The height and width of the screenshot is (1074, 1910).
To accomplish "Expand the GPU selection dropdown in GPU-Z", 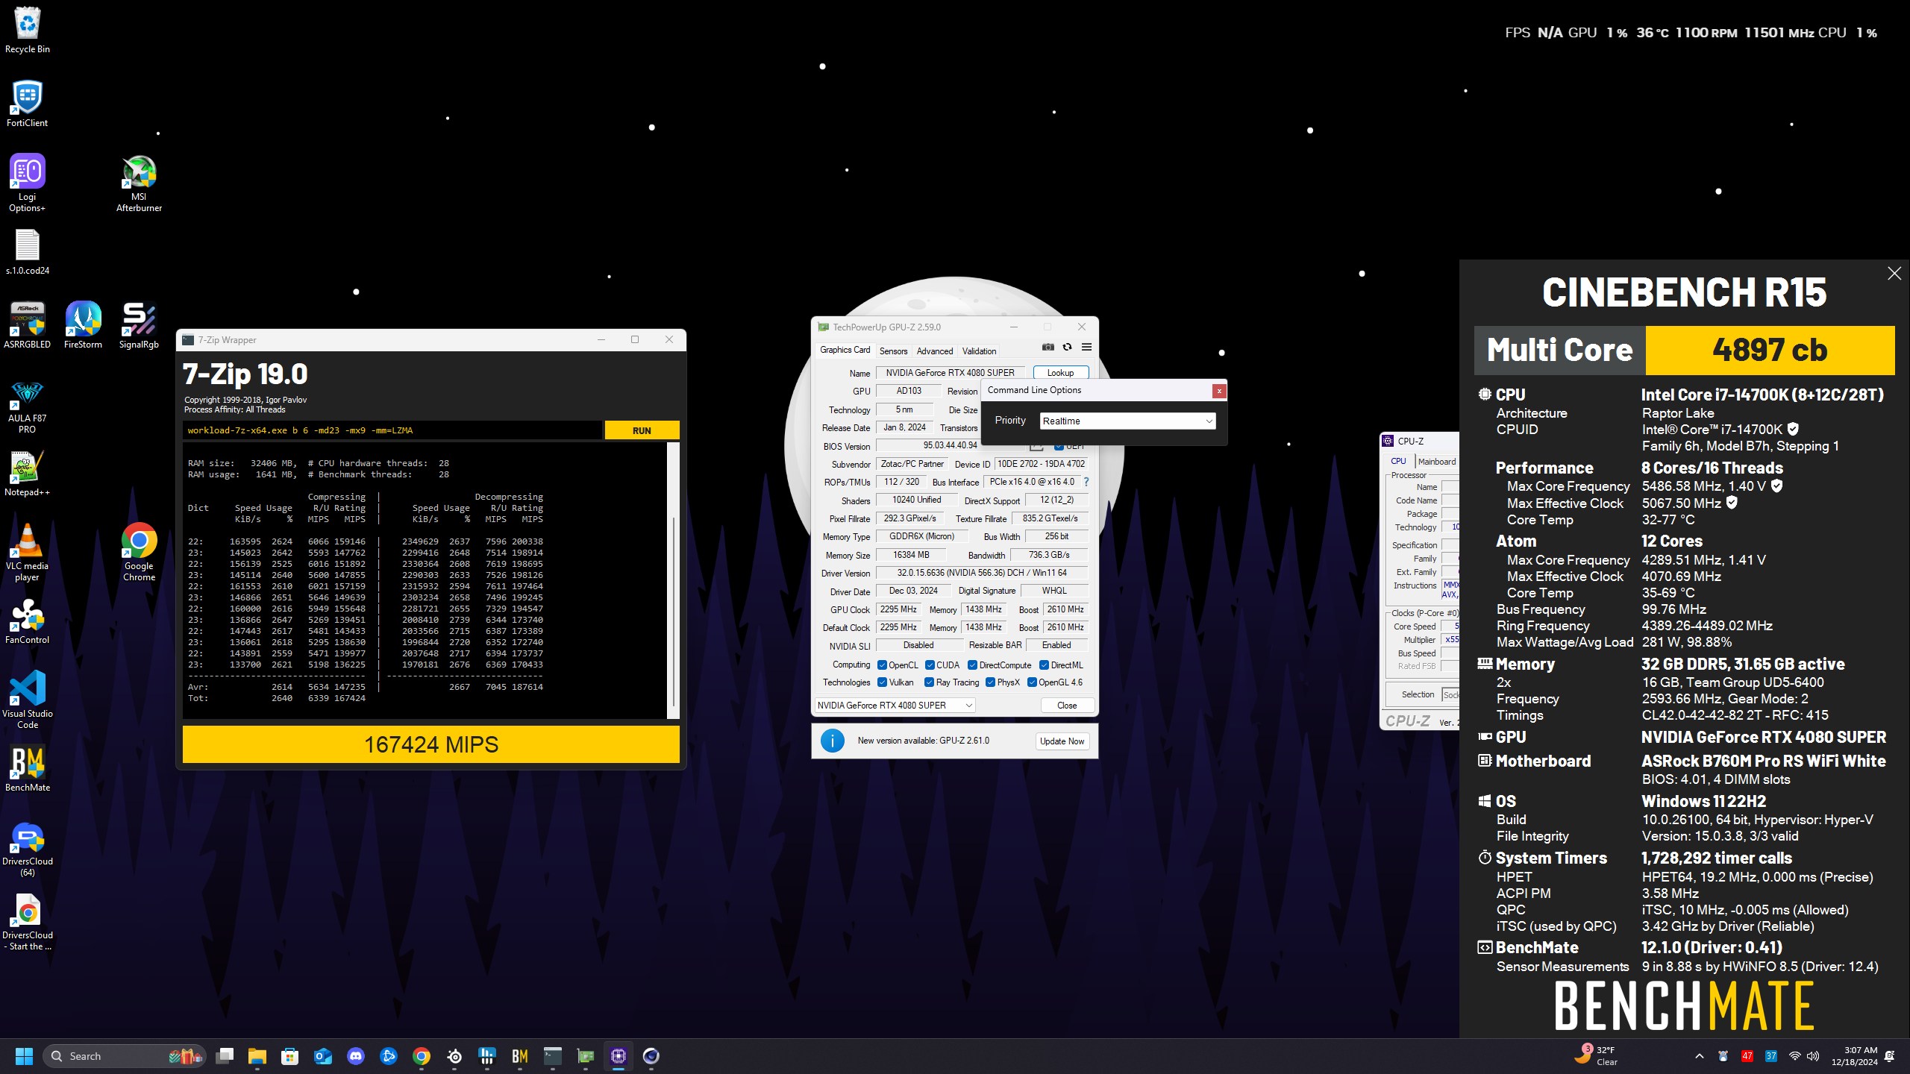I will tap(895, 706).
